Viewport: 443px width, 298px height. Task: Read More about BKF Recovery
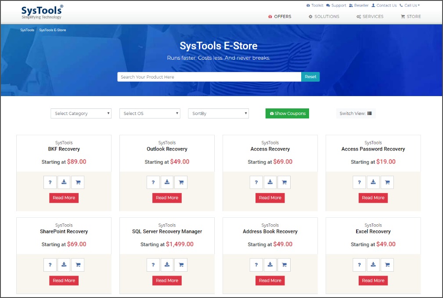[64, 198]
